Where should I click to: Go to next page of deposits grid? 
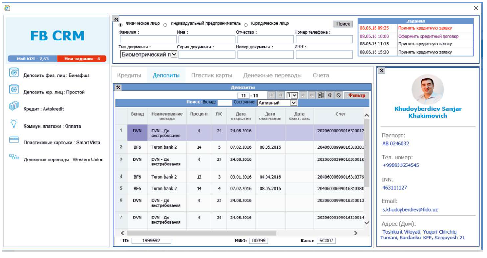coord(303,96)
